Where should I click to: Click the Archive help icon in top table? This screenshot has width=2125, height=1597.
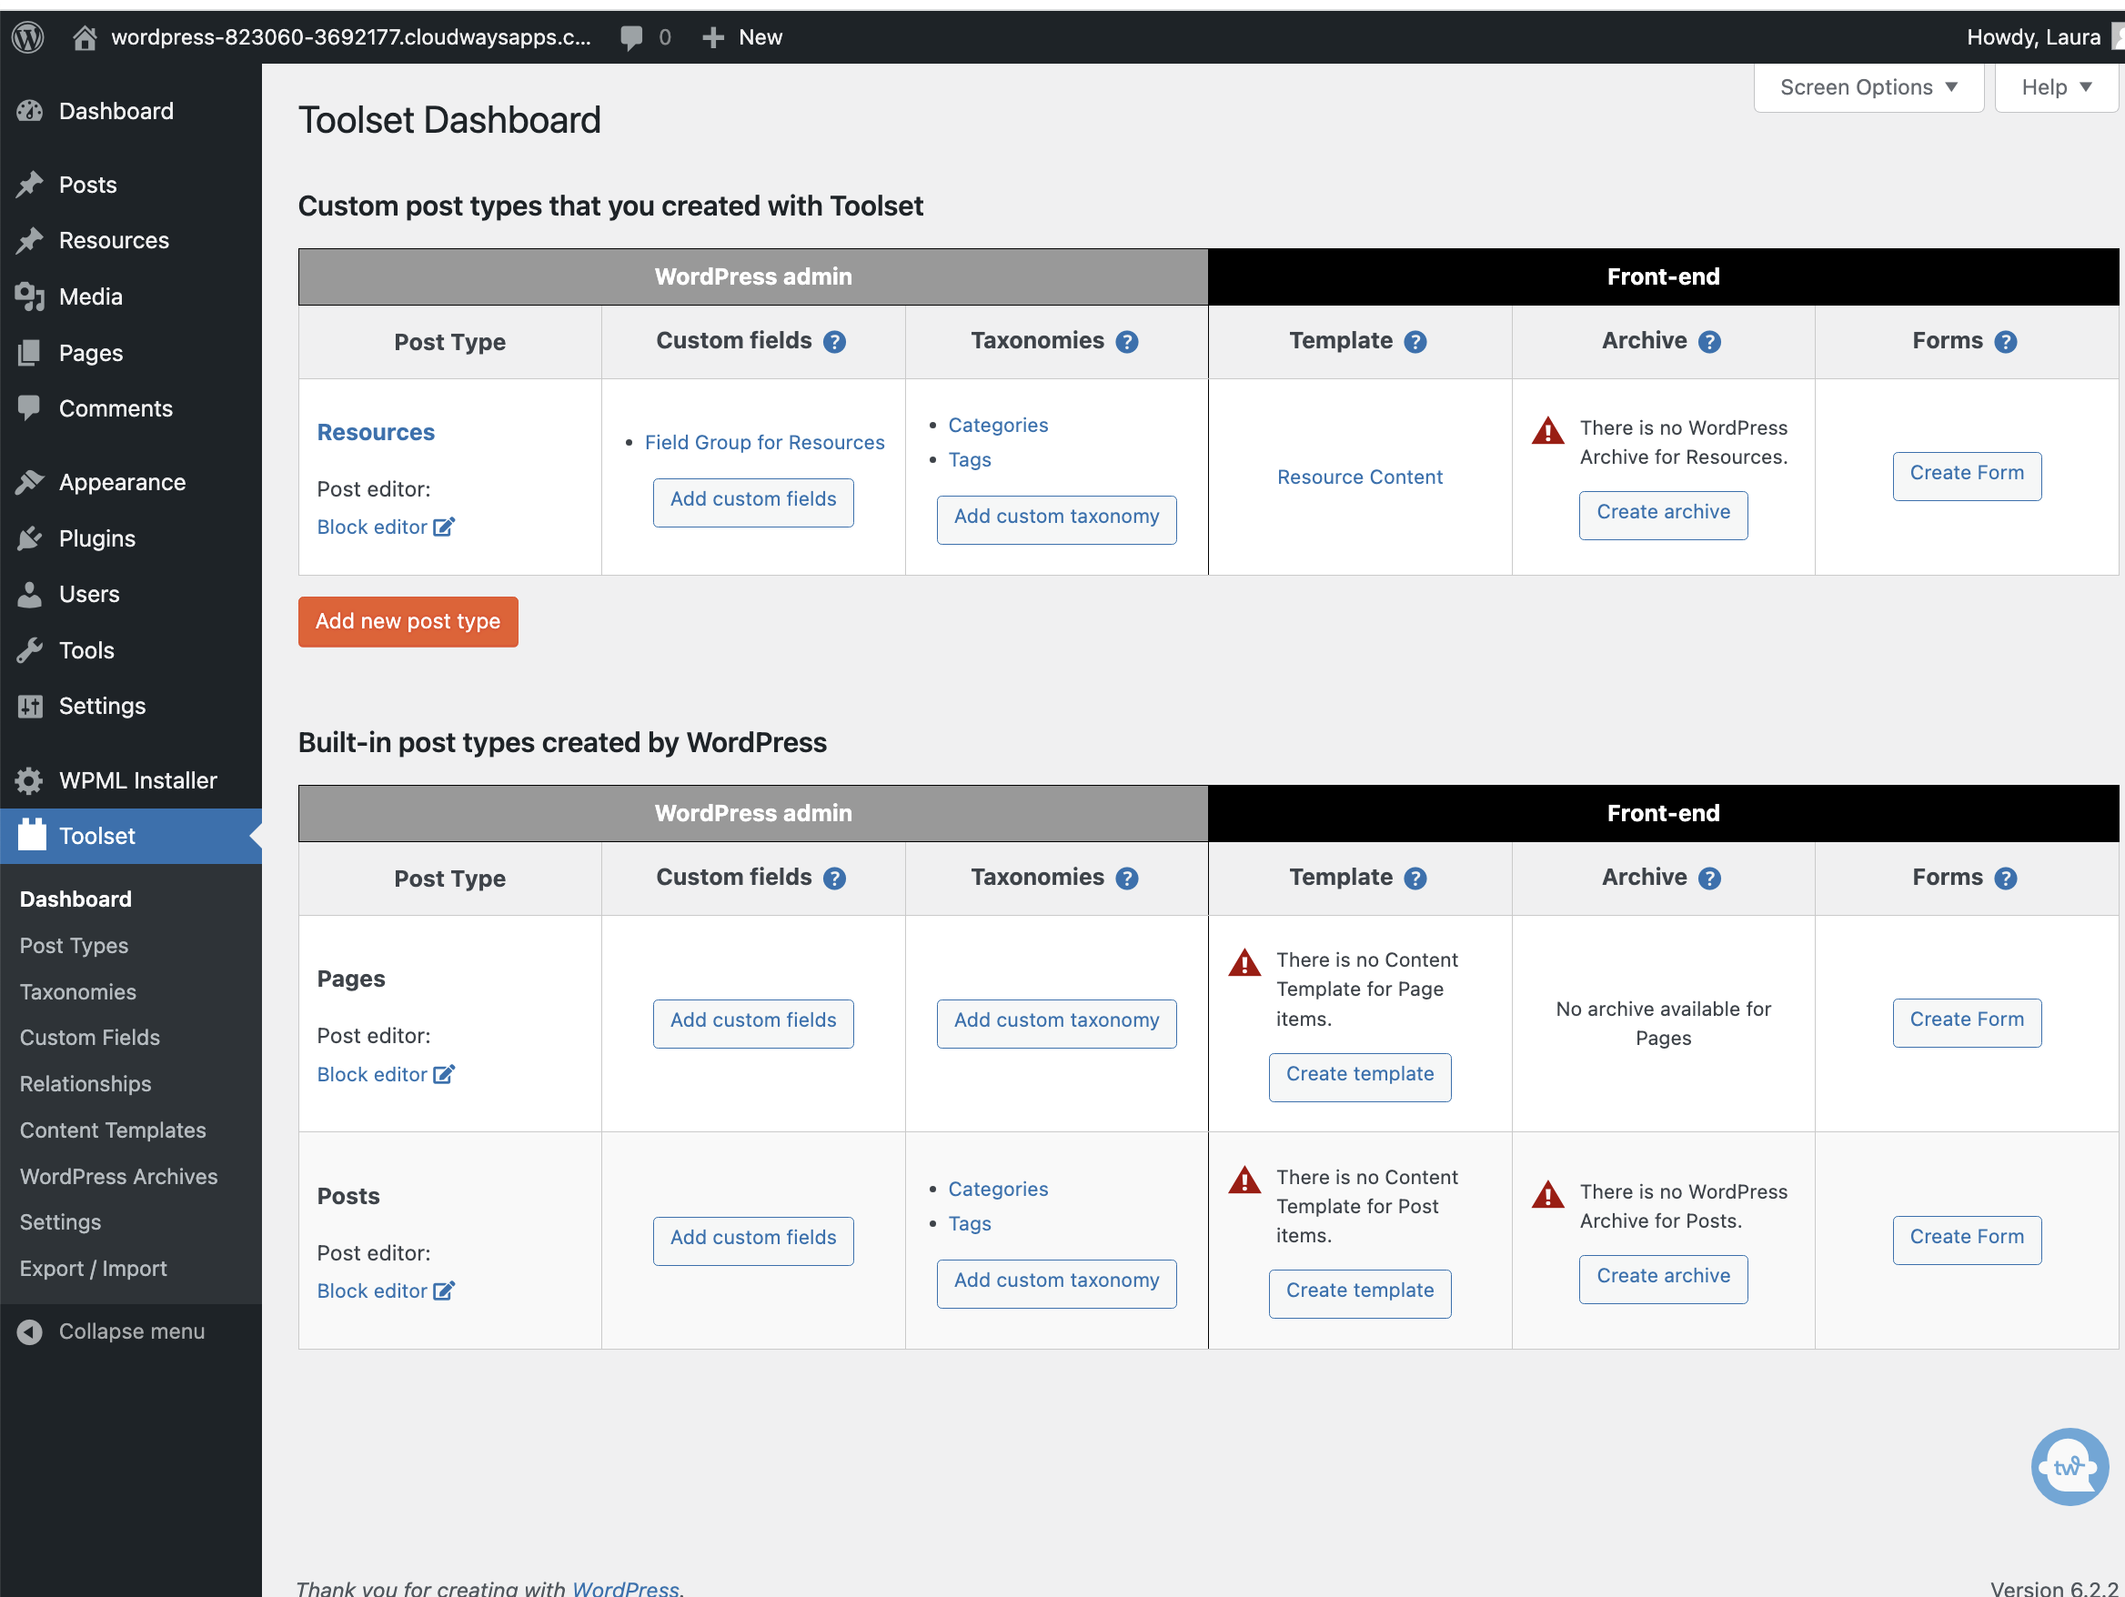pos(1709,342)
